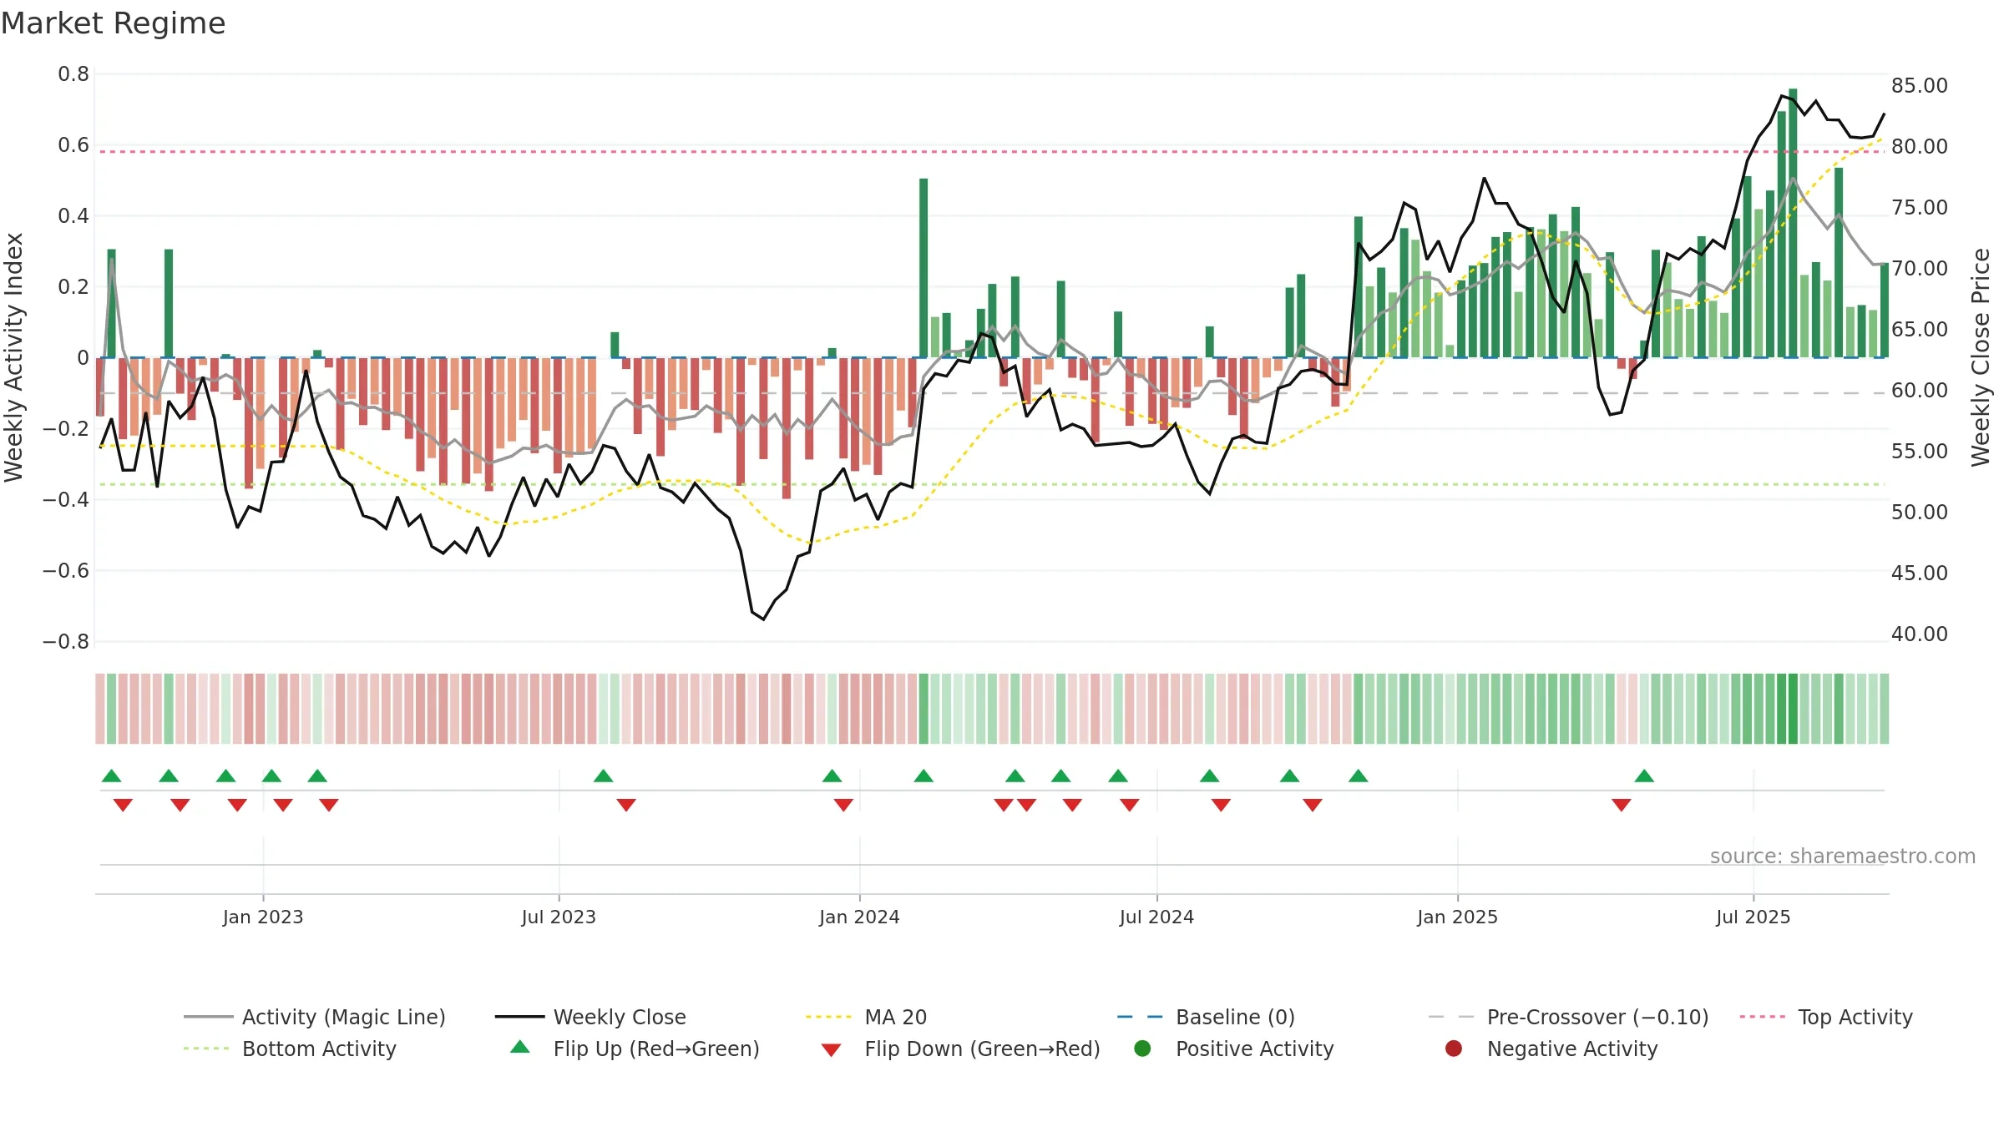This screenshot has width=2004, height=1127.
Task: Click the 40.00 price axis tick
Action: tap(1920, 634)
